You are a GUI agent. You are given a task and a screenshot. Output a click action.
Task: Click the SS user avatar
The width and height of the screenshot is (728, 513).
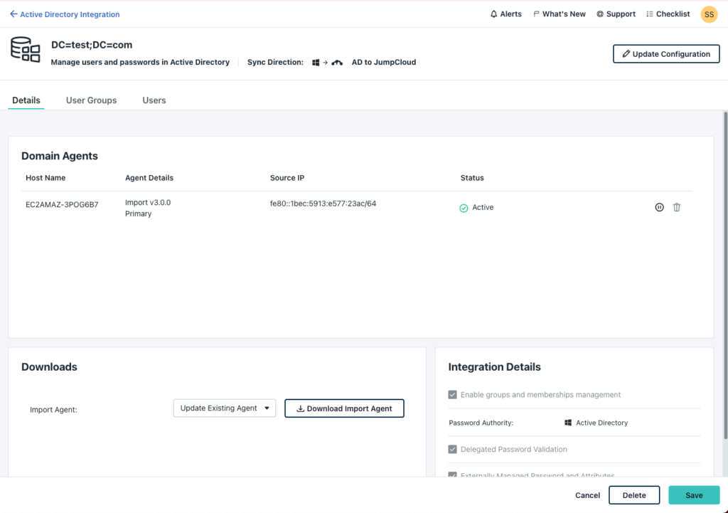tap(709, 14)
